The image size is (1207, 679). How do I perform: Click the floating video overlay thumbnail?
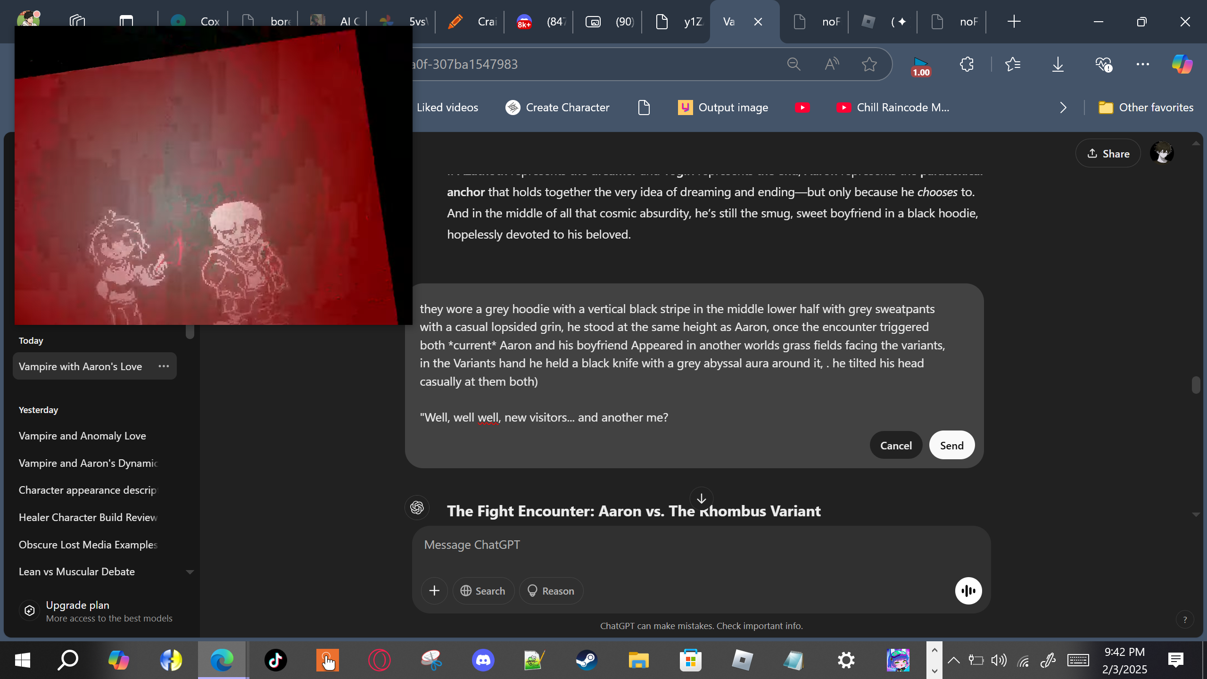pos(213,175)
